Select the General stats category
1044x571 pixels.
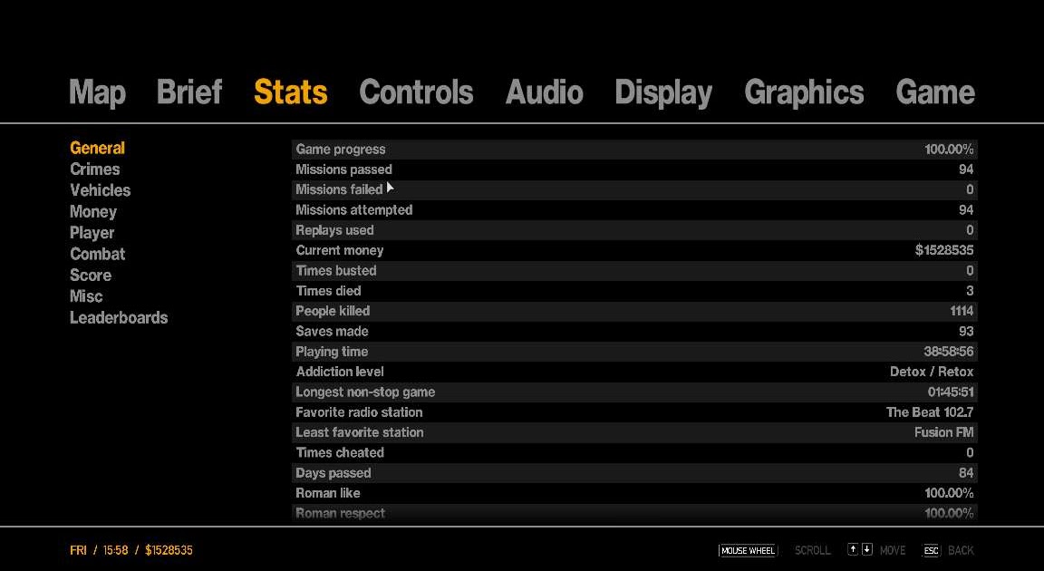coord(97,148)
